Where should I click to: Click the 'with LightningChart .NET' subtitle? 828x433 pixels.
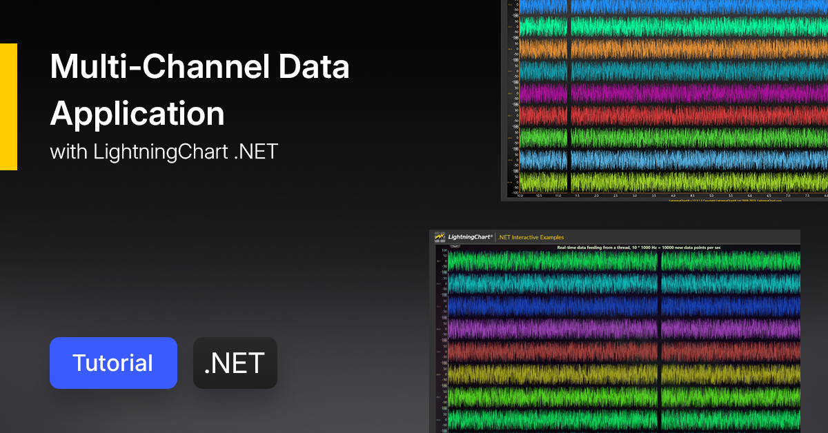pos(164,152)
